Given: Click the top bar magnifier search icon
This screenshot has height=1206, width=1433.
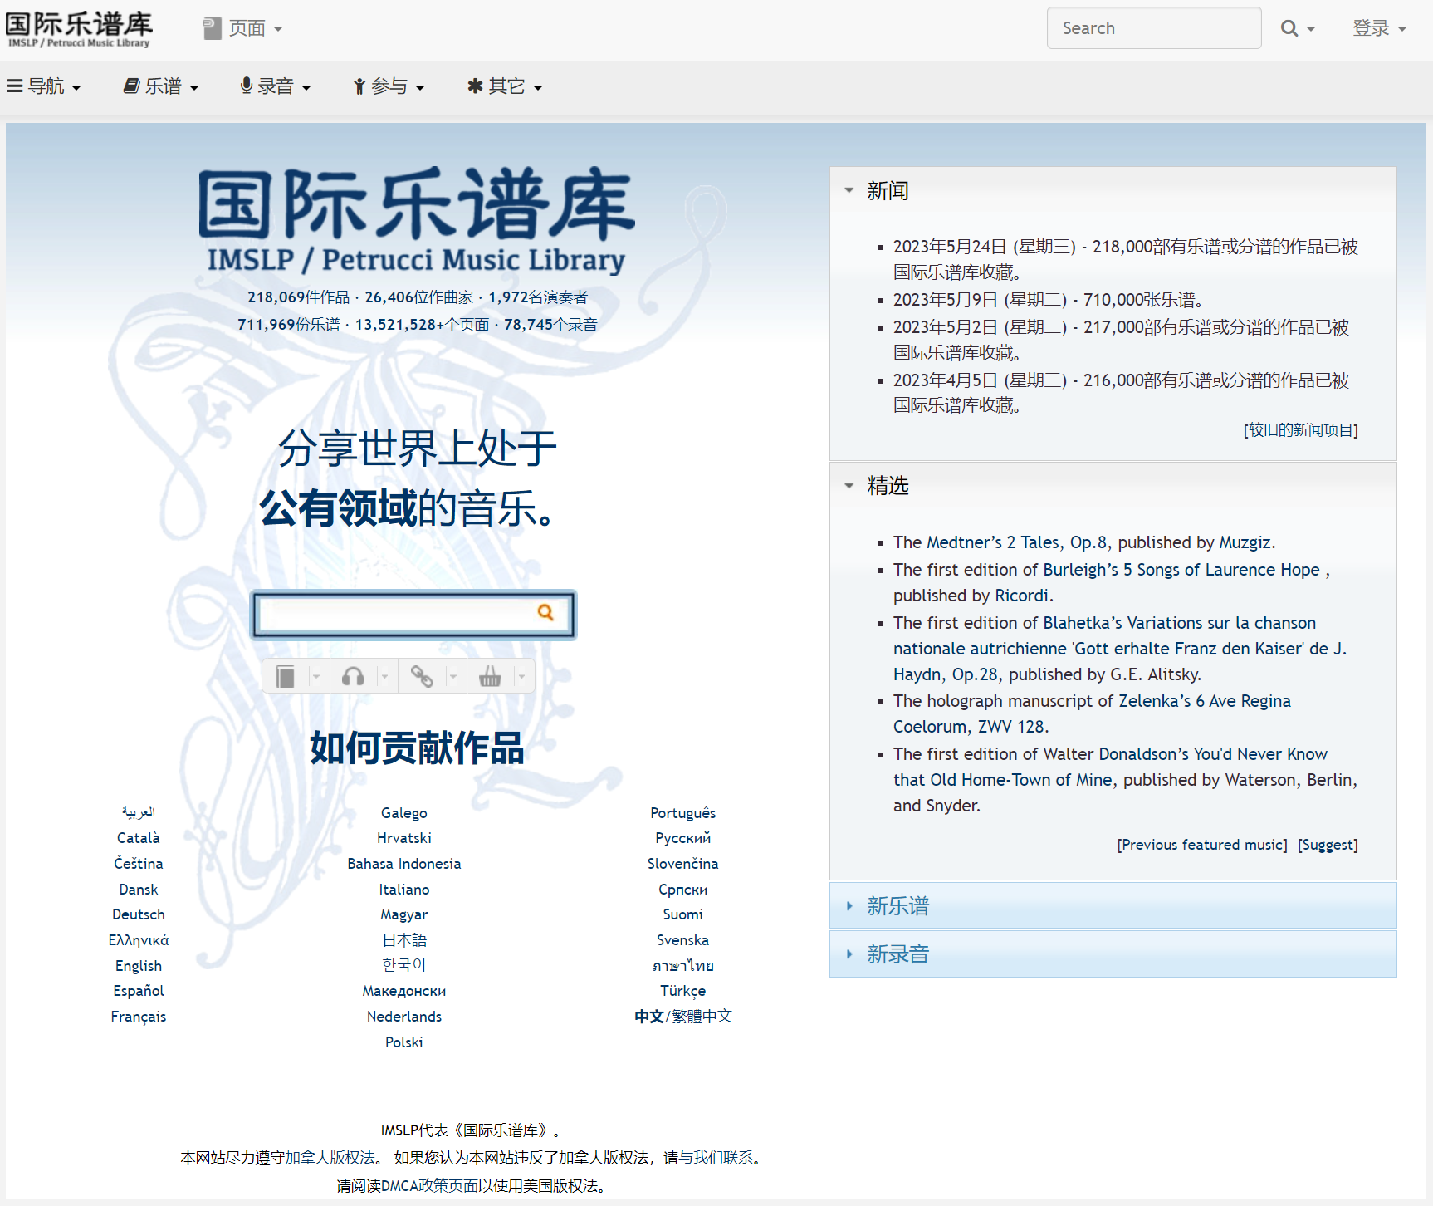Looking at the screenshot, I should pyautogui.click(x=1289, y=28).
